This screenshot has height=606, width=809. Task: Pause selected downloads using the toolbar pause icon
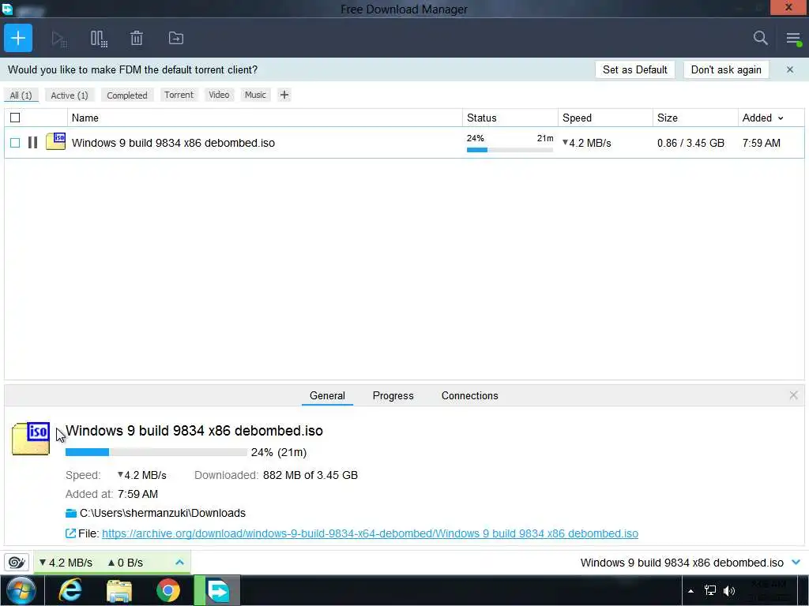[x=99, y=39]
